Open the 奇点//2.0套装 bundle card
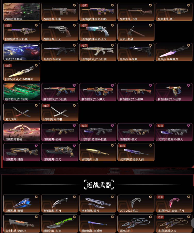194x233 pixels. [x=22, y=52]
